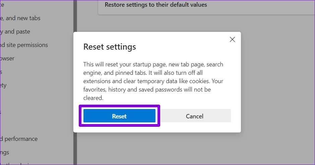Close the Reset settings dialog with X
This screenshot has width=315, height=165.
(x=232, y=40)
